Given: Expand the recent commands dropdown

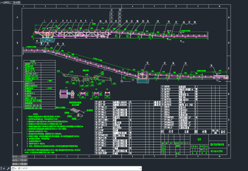Looking at the screenshot, I should [x=14, y=169].
